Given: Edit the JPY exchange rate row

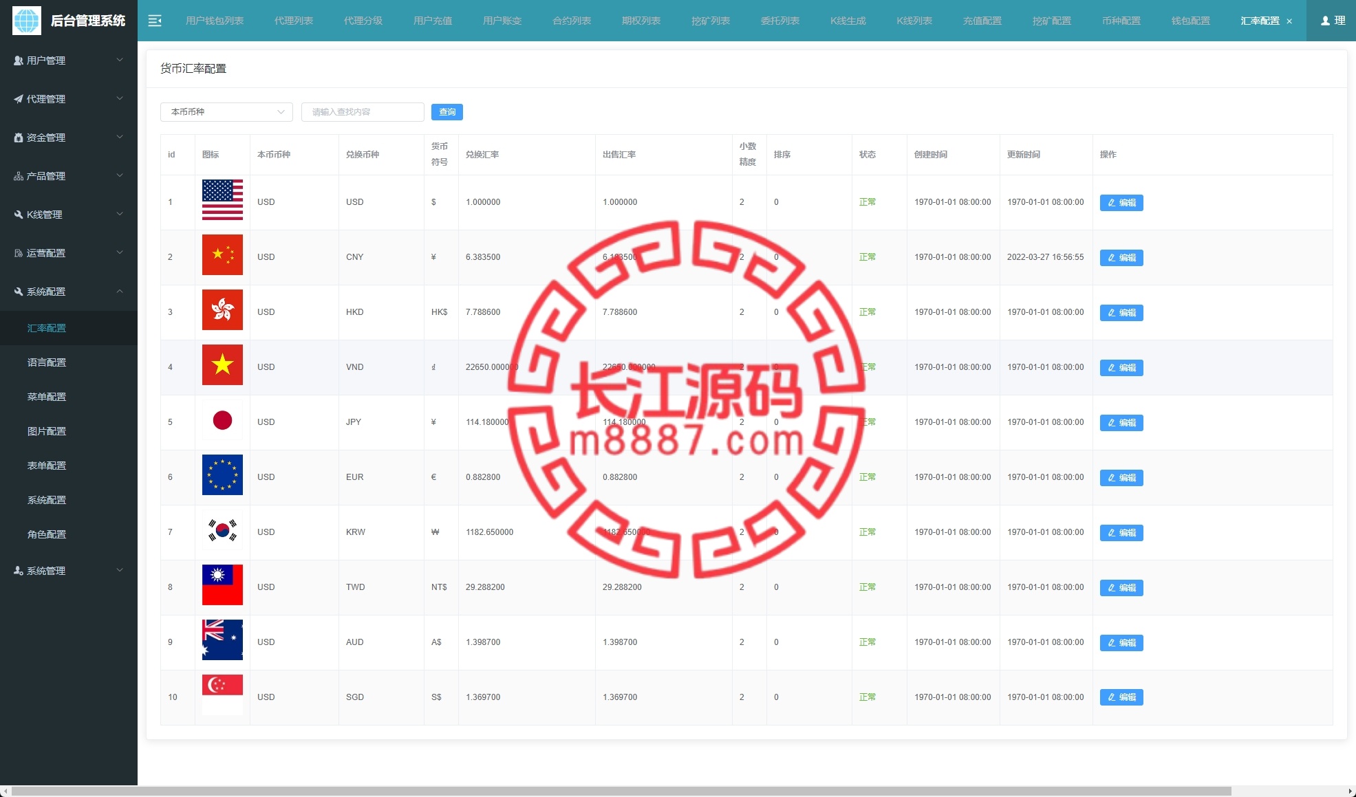Looking at the screenshot, I should (1121, 423).
